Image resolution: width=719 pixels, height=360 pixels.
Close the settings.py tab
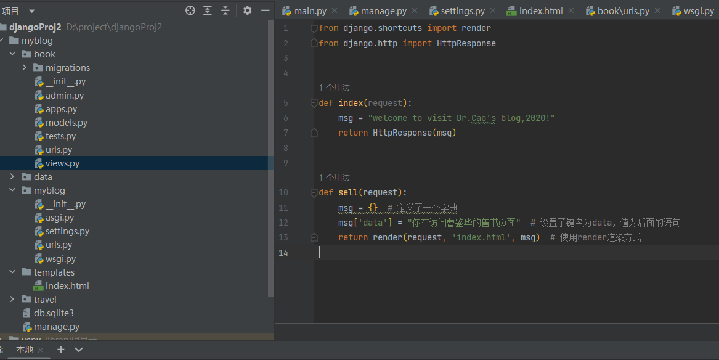492,10
